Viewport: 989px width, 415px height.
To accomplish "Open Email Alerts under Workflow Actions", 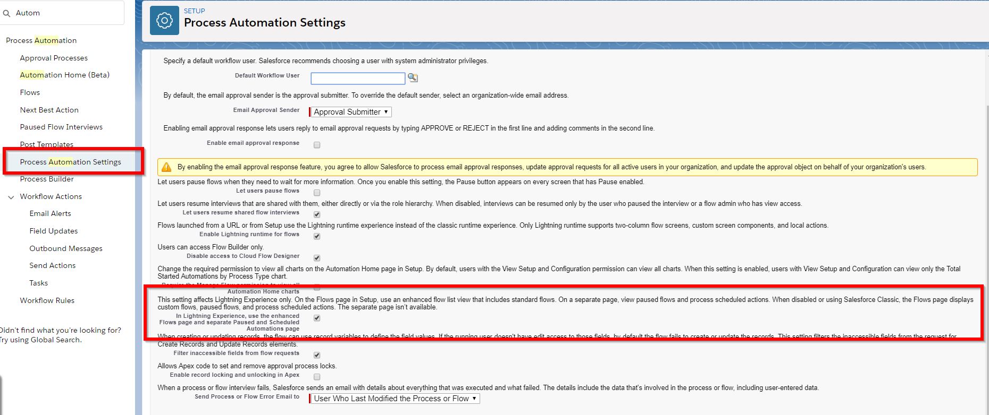I will [50, 213].
